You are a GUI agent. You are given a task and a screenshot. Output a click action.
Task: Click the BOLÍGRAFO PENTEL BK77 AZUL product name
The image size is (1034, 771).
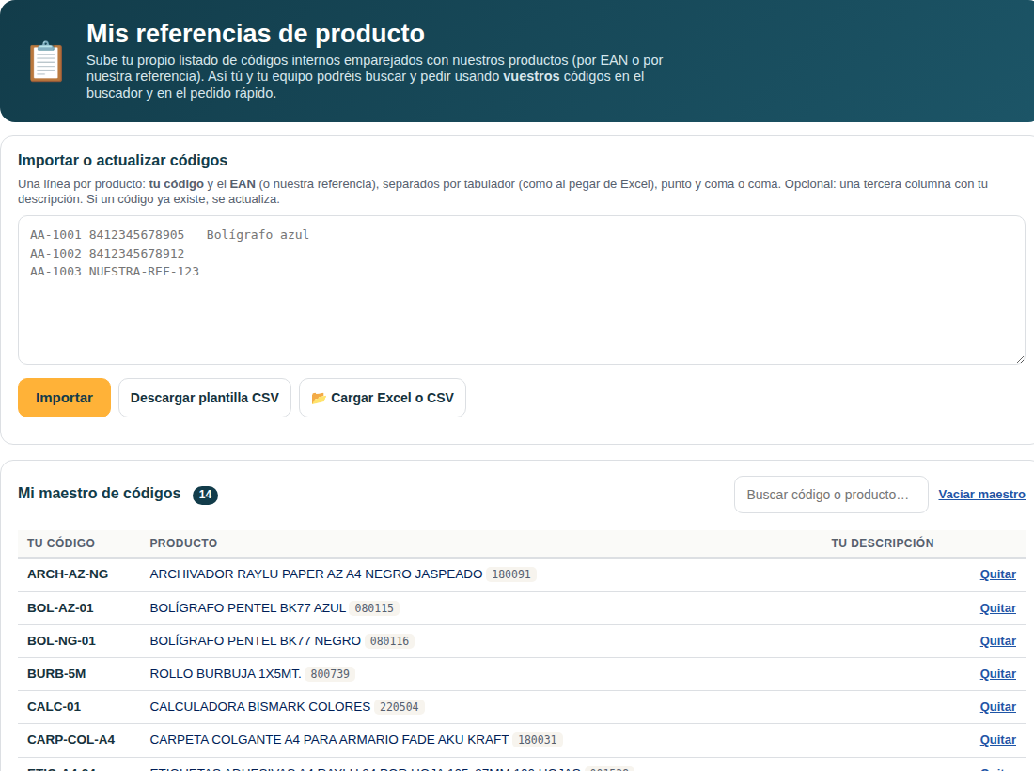click(248, 608)
